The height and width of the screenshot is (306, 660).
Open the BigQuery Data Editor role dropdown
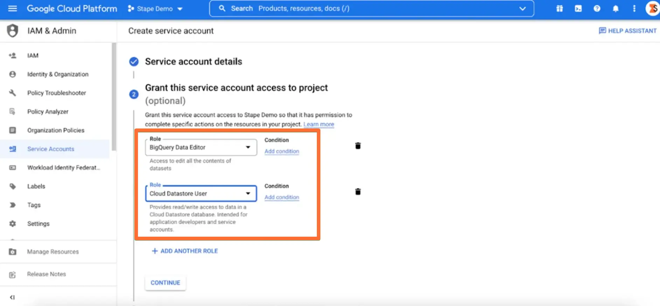[x=201, y=147]
